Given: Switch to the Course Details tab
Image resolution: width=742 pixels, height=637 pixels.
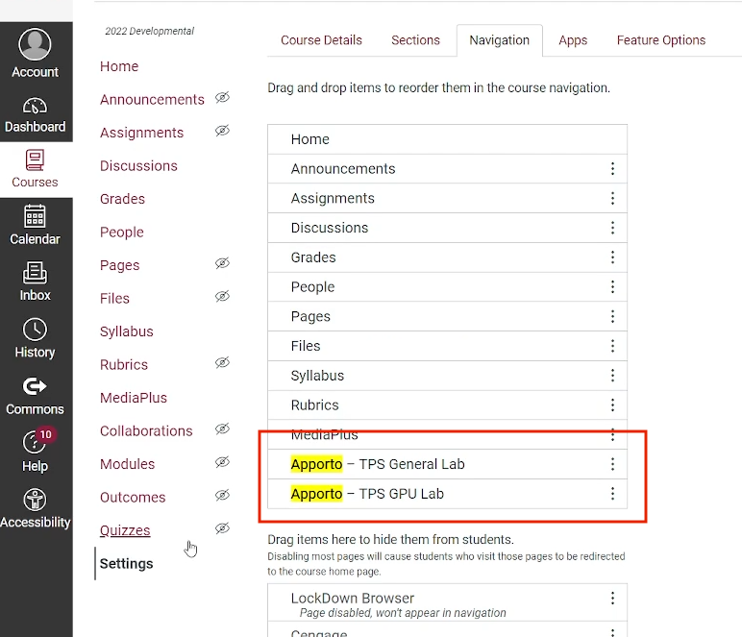Looking at the screenshot, I should point(321,40).
